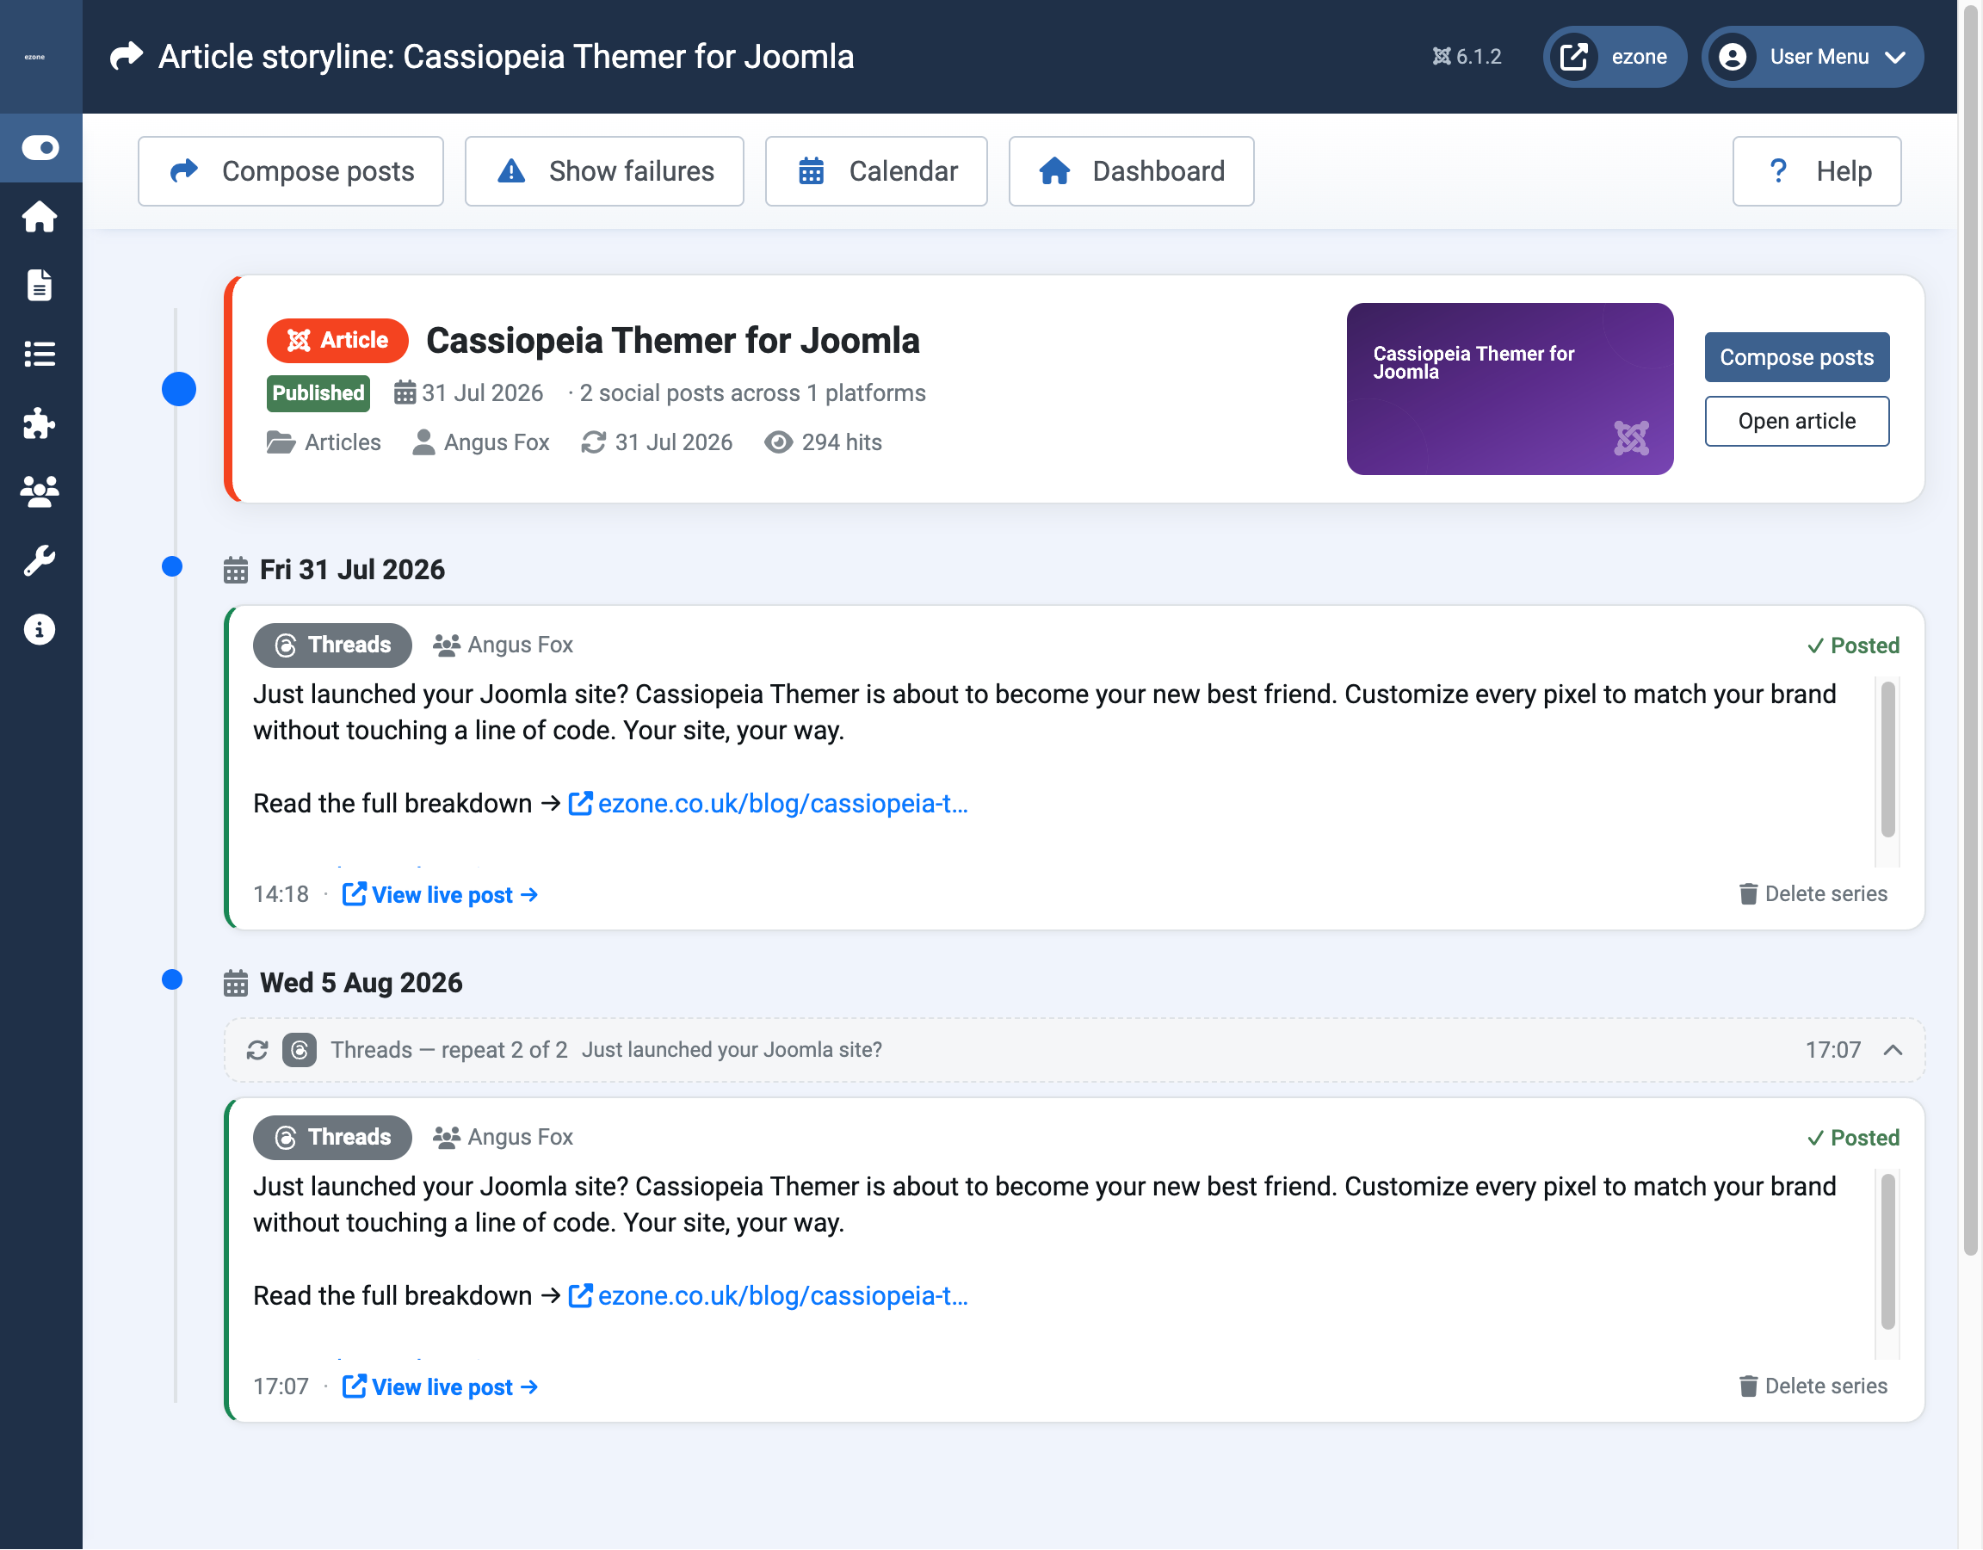The height and width of the screenshot is (1550, 1983).
Task: Delete series on the 17:07 post card
Action: (1813, 1387)
